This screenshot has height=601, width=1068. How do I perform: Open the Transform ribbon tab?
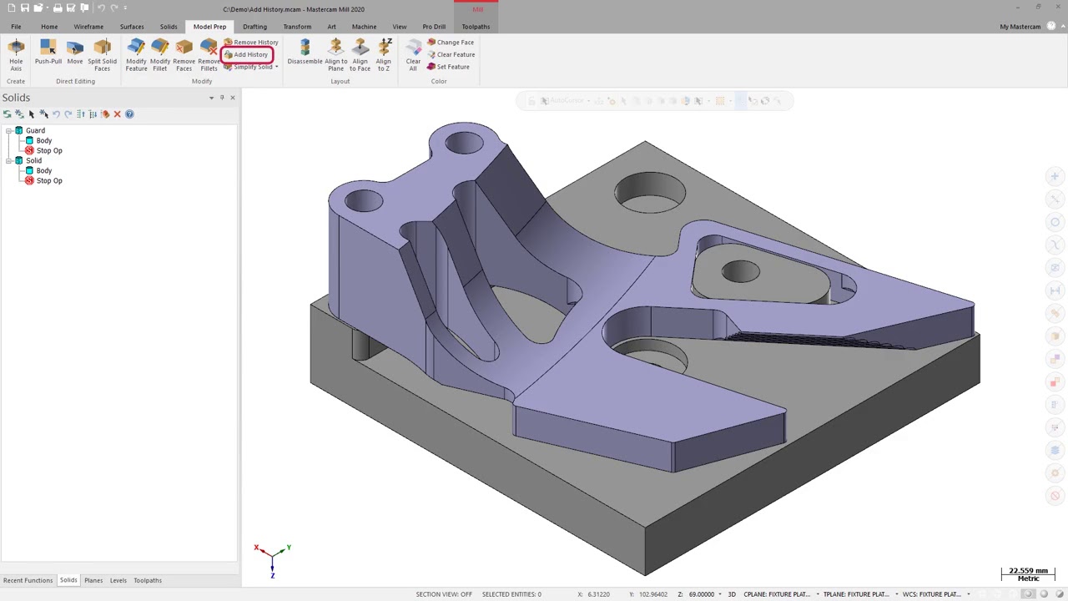(x=297, y=27)
